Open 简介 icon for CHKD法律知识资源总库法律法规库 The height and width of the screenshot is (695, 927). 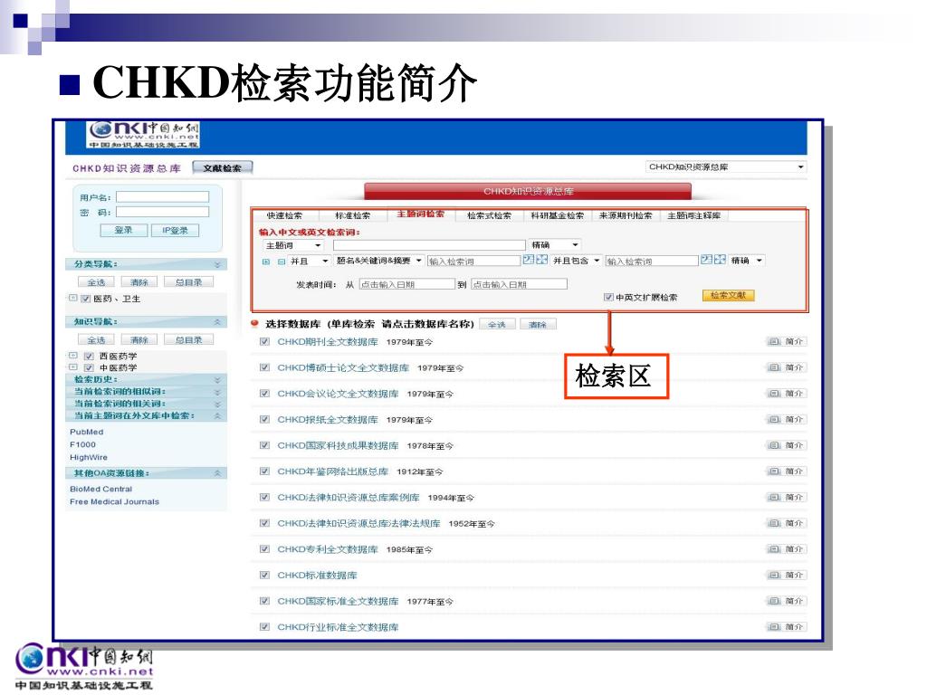click(x=774, y=524)
